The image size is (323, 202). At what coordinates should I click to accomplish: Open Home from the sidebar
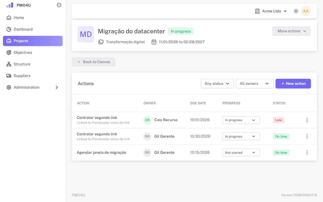point(33,18)
